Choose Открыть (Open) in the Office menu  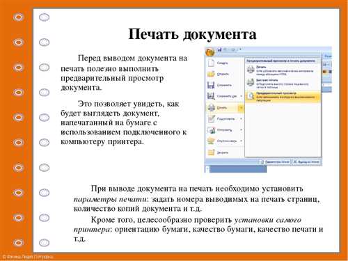point(224,74)
